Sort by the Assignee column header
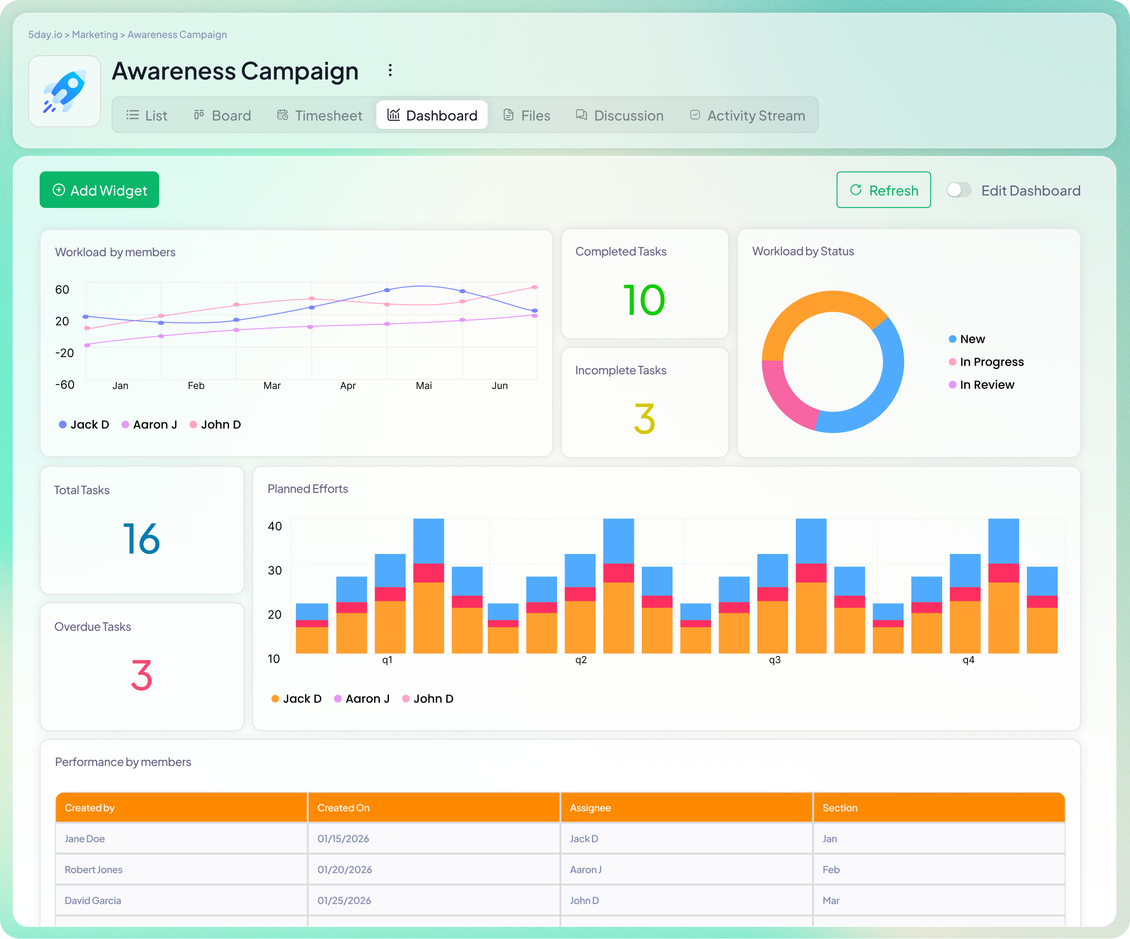This screenshot has height=939, width=1130. 687,808
